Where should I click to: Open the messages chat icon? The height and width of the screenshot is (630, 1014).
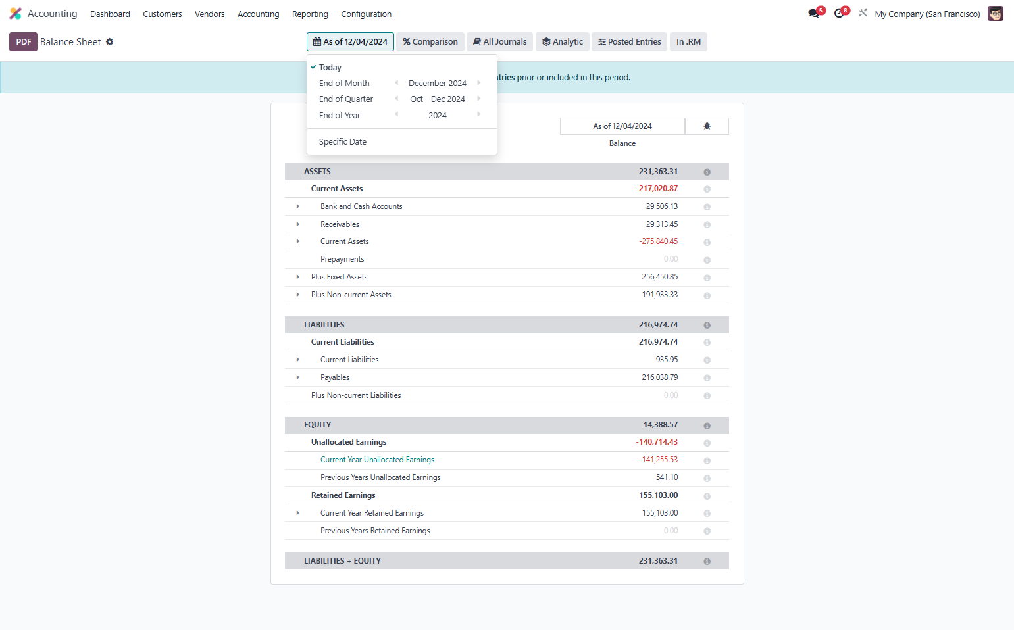coord(815,13)
